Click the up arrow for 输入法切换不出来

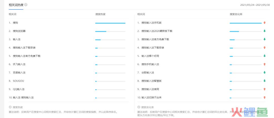[265, 97]
